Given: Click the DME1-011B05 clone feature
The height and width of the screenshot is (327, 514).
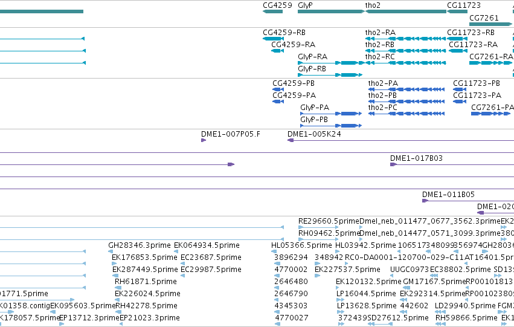Looking at the screenshot, I should click(468, 201).
